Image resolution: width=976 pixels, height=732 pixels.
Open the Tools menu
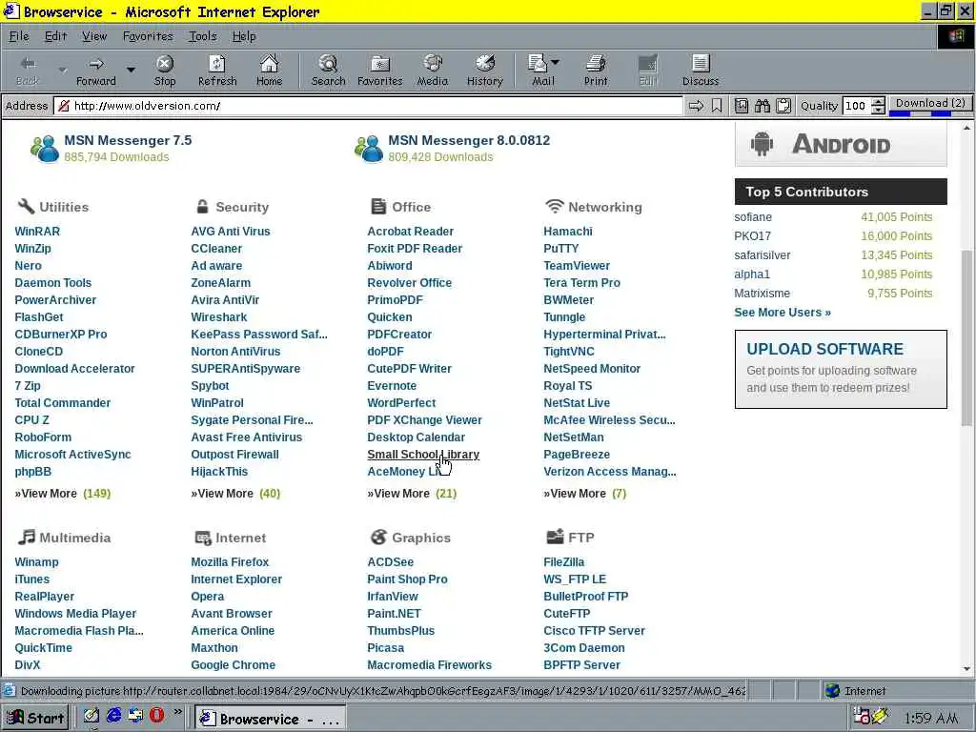point(203,36)
